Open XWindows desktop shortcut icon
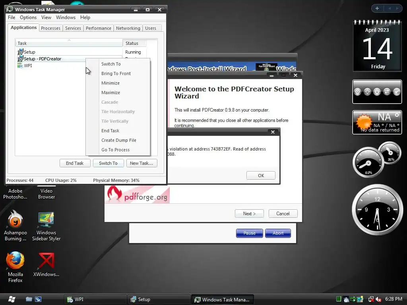407x305 pixels. pyautogui.click(x=46, y=264)
